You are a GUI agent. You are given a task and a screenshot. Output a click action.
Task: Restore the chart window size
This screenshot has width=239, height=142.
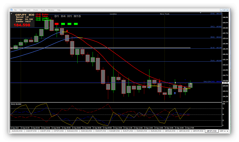click(224, 10)
